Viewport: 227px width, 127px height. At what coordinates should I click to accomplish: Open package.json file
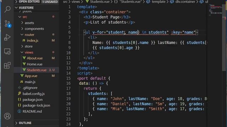[33, 99]
